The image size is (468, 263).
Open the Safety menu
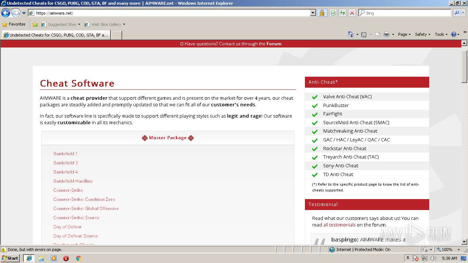coord(422,34)
